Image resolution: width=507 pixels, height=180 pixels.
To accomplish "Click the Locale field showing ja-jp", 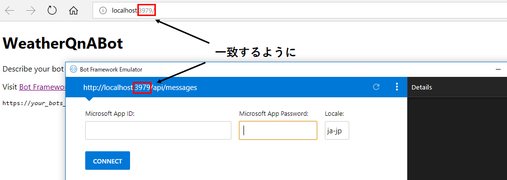I will click(337, 130).
